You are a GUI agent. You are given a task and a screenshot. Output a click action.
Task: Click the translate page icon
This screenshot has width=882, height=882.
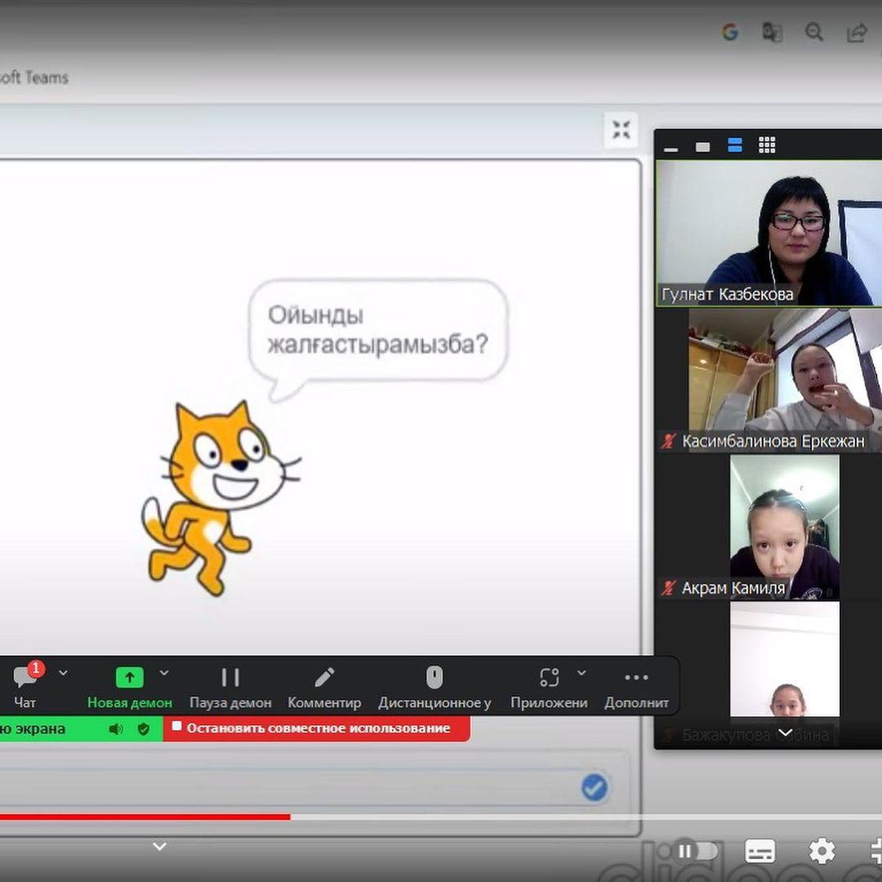pyautogui.click(x=773, y=33)
